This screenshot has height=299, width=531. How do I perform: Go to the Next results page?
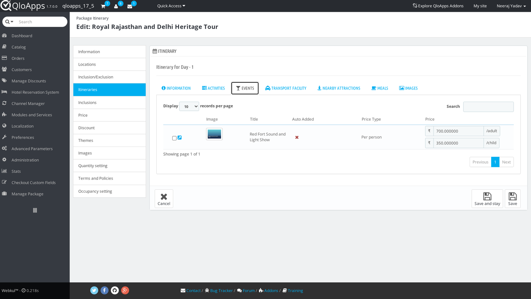pos(506,162)
